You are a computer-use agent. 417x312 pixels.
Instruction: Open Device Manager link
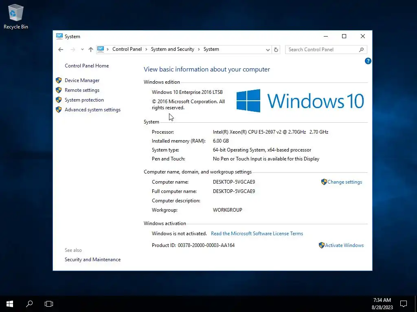point(82,80)
